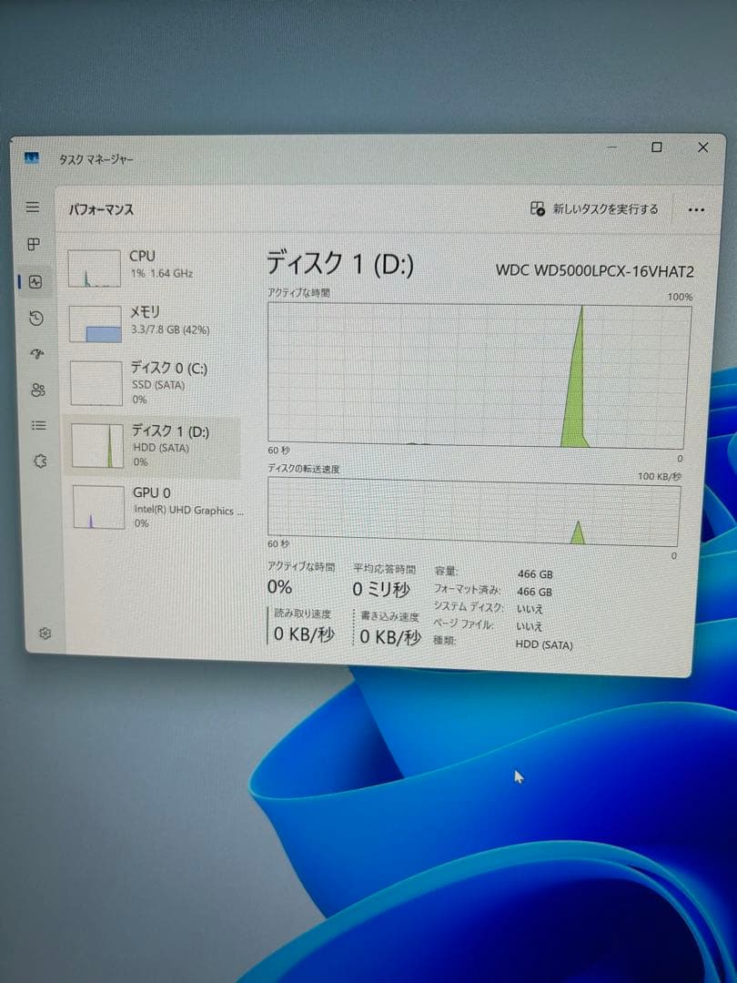Viewport: 737px width, 983px height.
Task: Select the CPU performance entry
Action: pos(146,264)
